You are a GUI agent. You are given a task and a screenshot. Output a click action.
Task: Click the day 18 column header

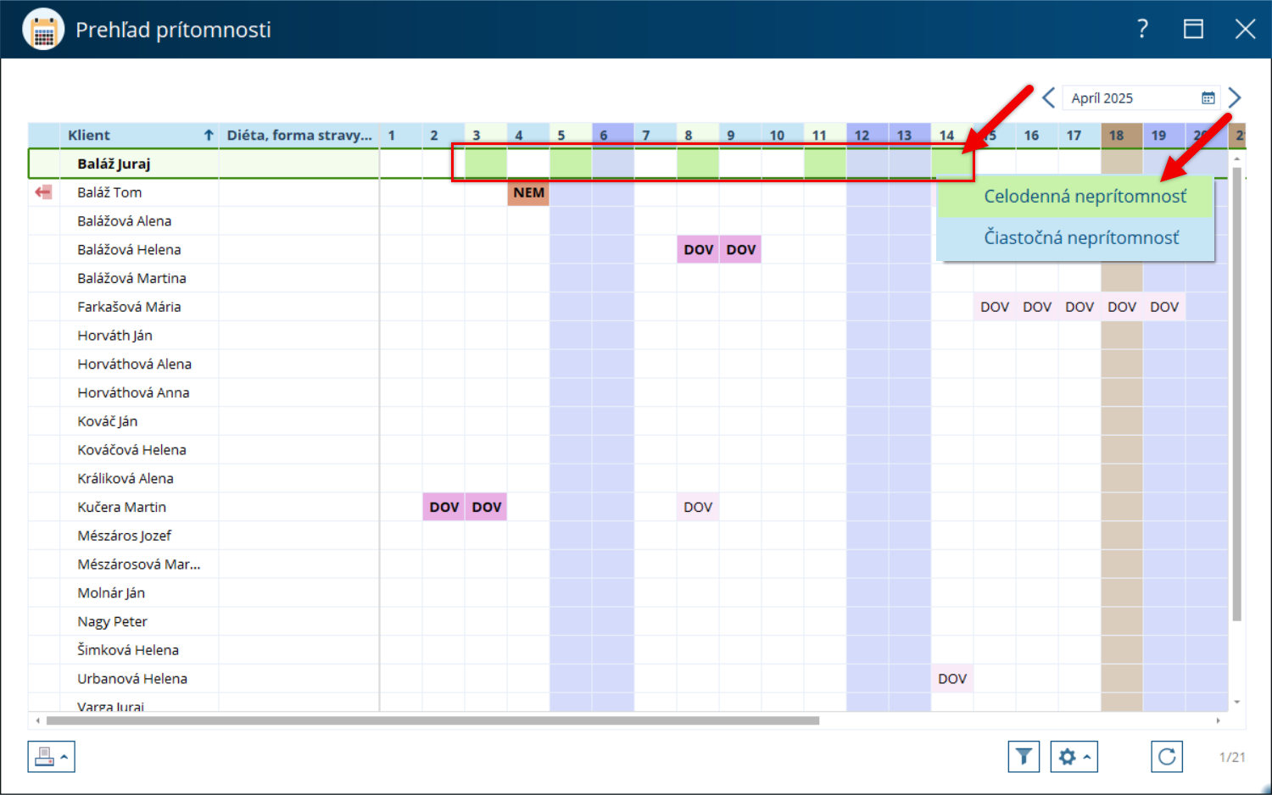click(1122, 135)
